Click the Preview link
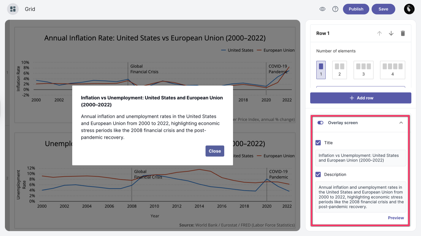This screenshot has width=421, height=236. pos(396,218)
